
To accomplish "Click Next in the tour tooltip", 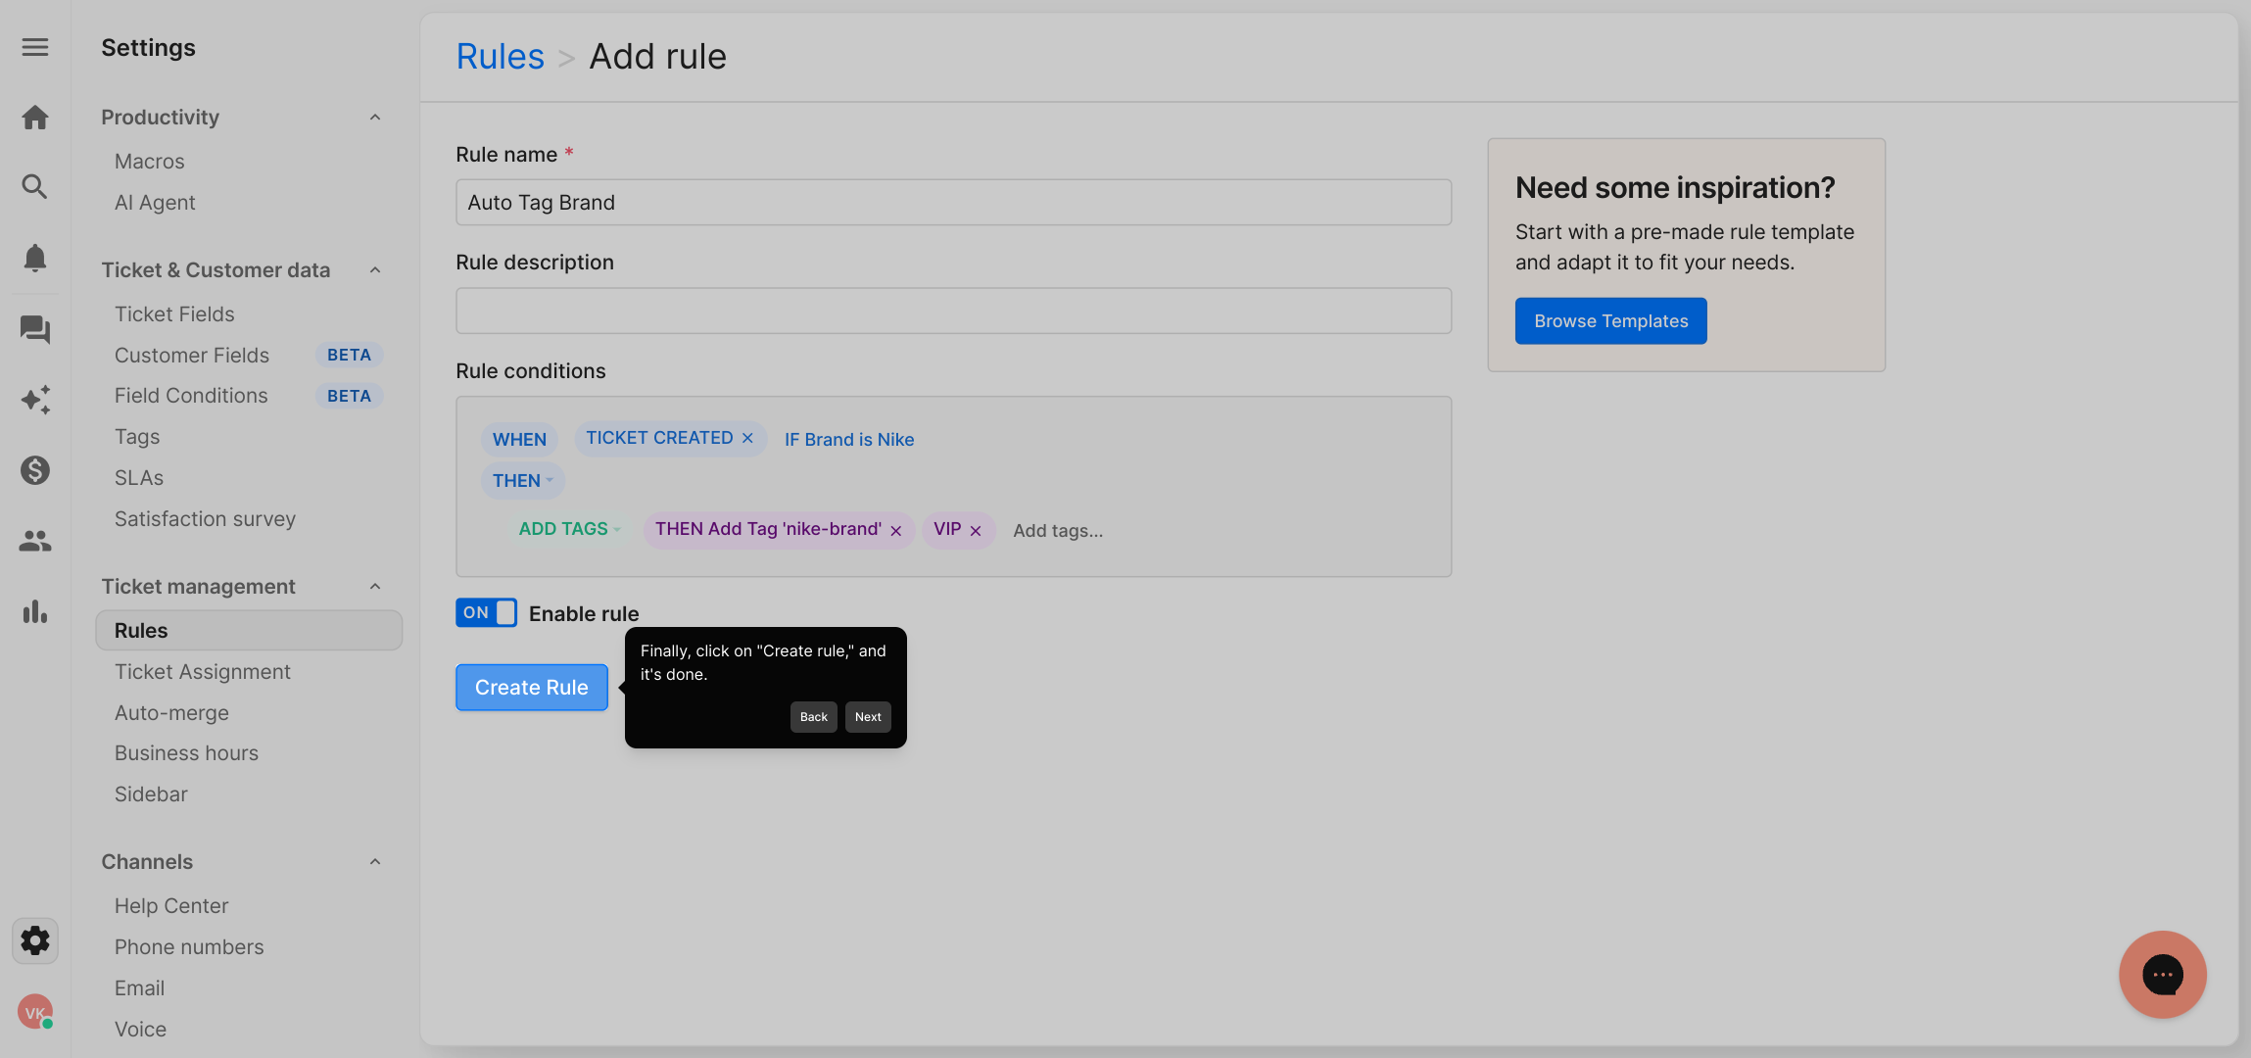I will click(x=868, y=717).
